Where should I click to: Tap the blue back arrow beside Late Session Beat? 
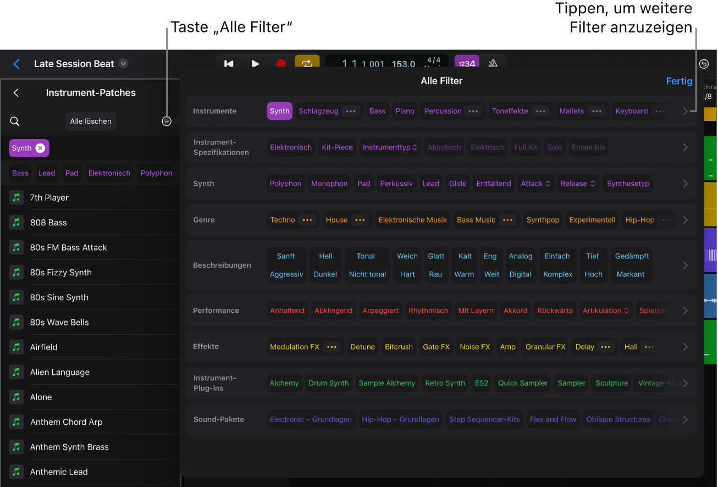pyautogui.click(x=16, y=64)
